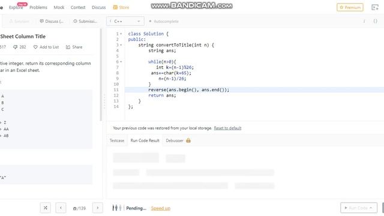Click the shuffle random problem icon

coord(46,208)
